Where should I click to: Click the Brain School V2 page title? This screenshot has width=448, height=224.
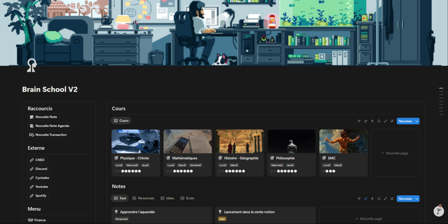pyautogui.click(x=50, y=90)
